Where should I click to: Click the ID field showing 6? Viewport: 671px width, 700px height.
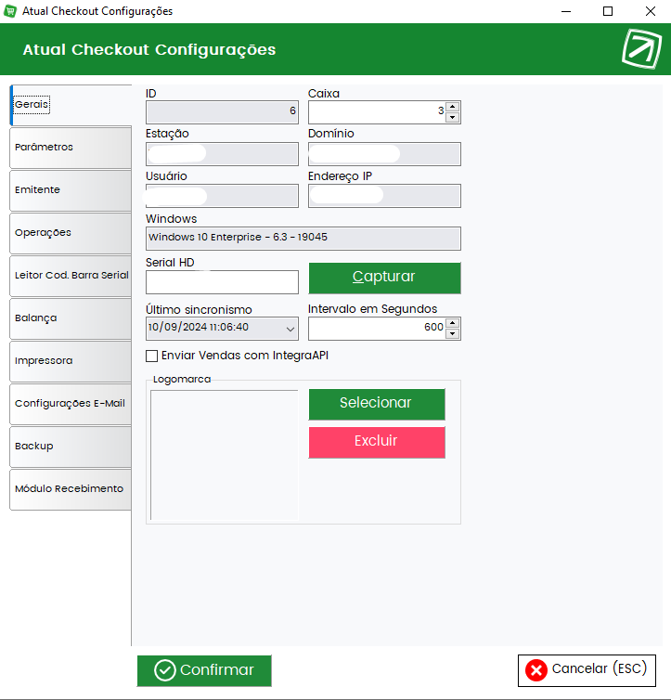point(222,112)
